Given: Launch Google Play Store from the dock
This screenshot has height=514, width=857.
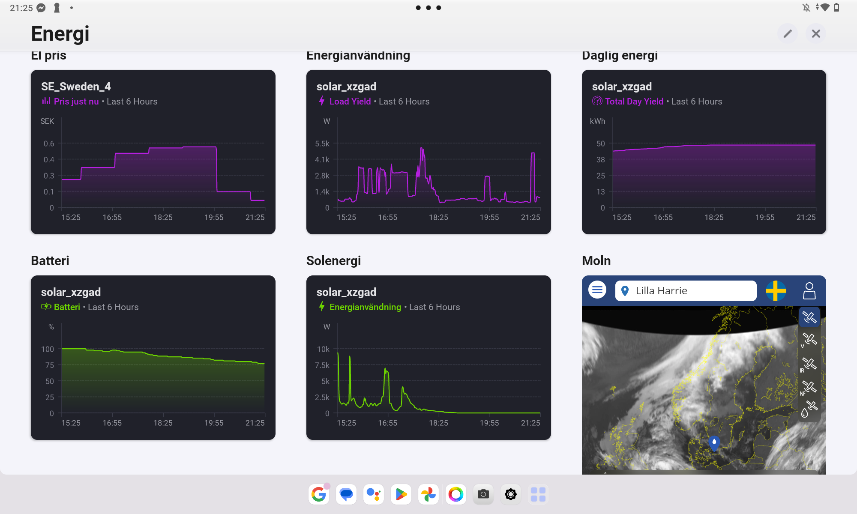Looking at the screenshot, I should pyautogui.click(x=401, y=494).
